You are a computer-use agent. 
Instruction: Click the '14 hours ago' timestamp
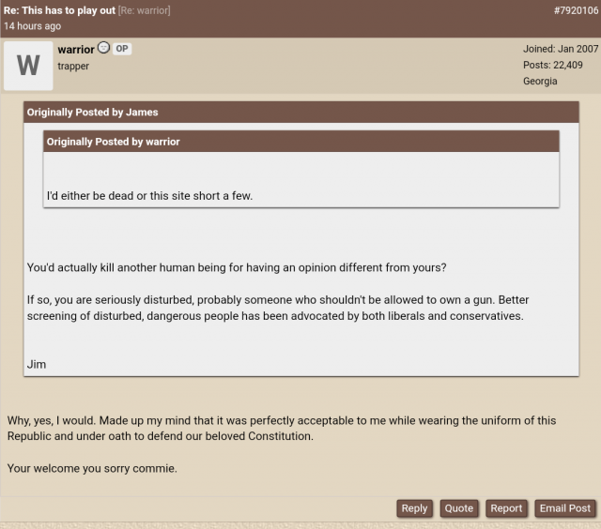tap(33, 26)
